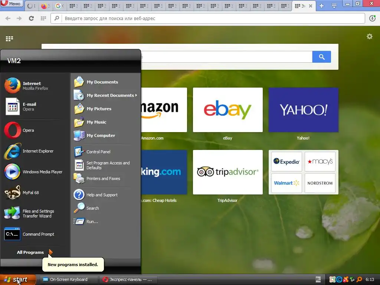The image size is (380, 285).
Task: Open the TripAdvisor speed dial tile
Action: pyautogui.click(x=227, y=172)
